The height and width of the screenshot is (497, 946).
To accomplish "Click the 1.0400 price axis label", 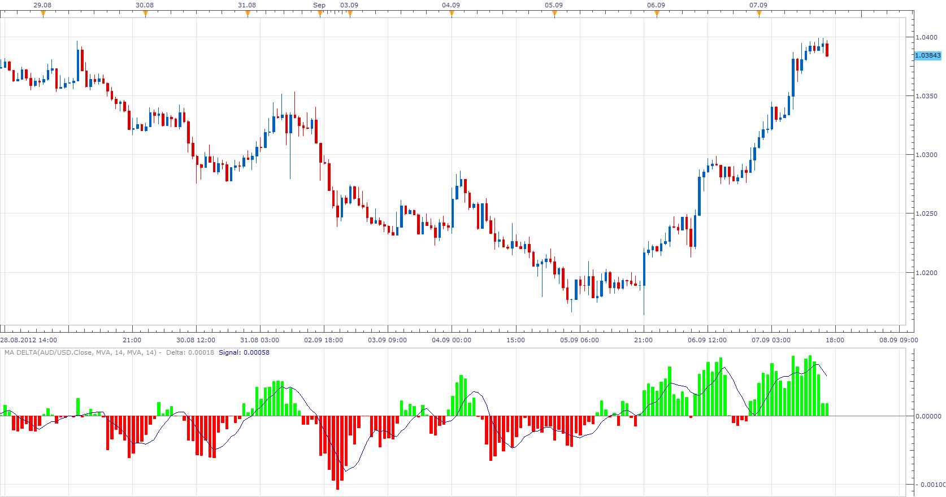I will point(927,37).
